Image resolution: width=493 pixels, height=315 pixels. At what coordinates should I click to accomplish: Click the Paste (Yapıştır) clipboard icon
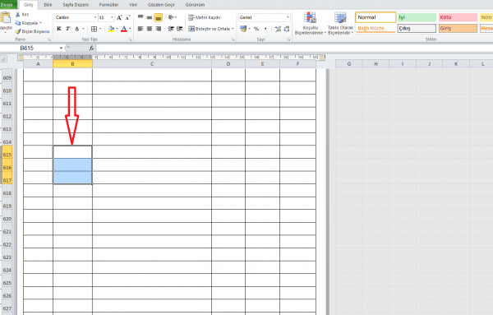click(5, 18)
